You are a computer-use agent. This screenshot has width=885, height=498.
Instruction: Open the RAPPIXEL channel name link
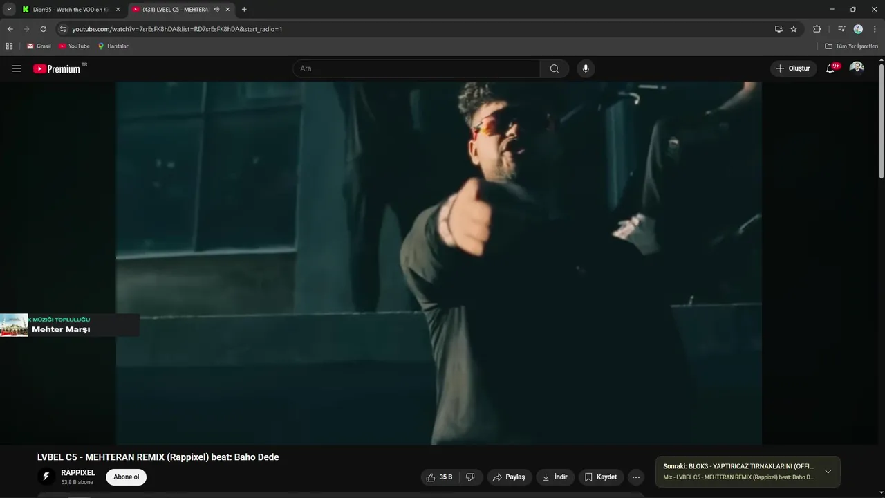pos(78,473)
